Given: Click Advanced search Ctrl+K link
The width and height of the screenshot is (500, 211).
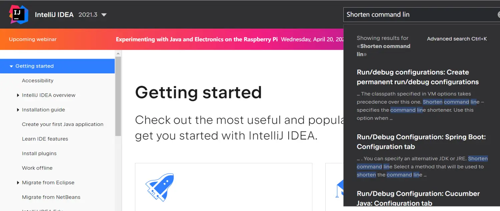Looking at the screenshot, I should pos(457,39).
